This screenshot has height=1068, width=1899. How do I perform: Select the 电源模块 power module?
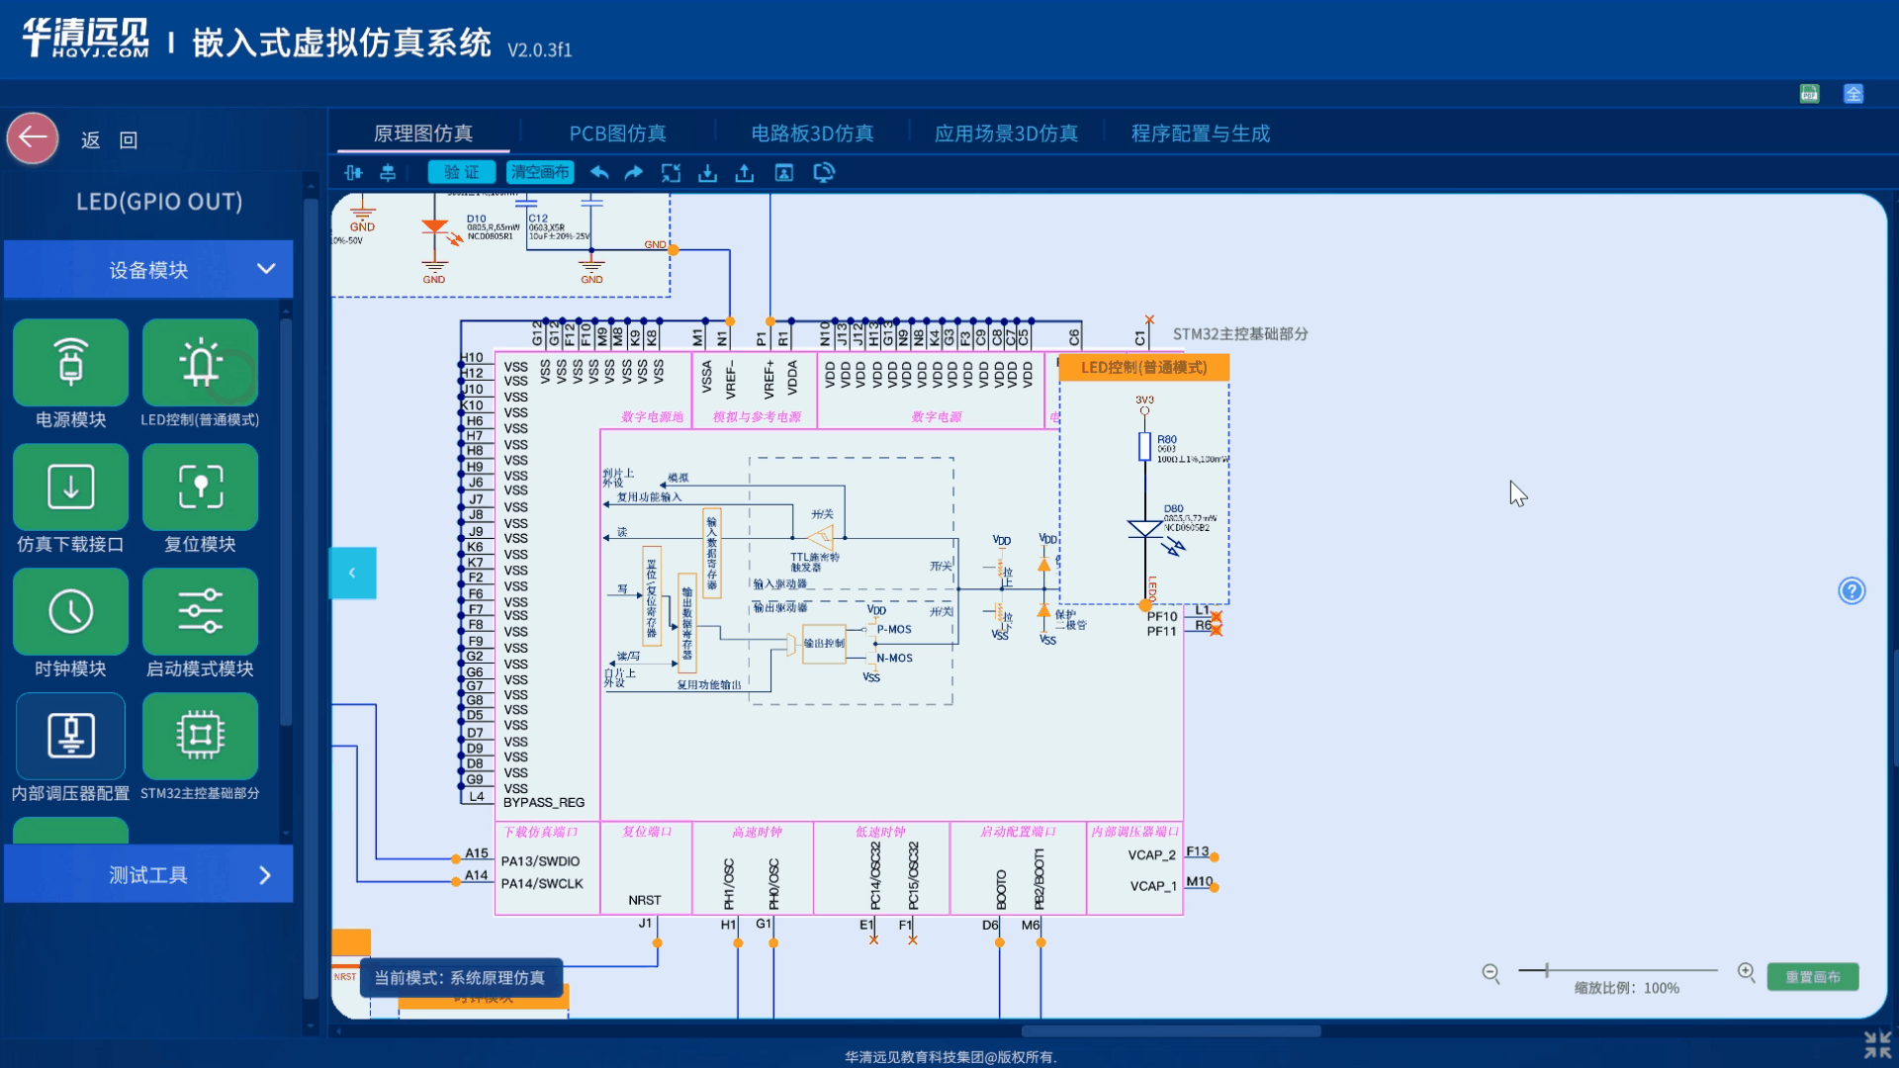70,363
